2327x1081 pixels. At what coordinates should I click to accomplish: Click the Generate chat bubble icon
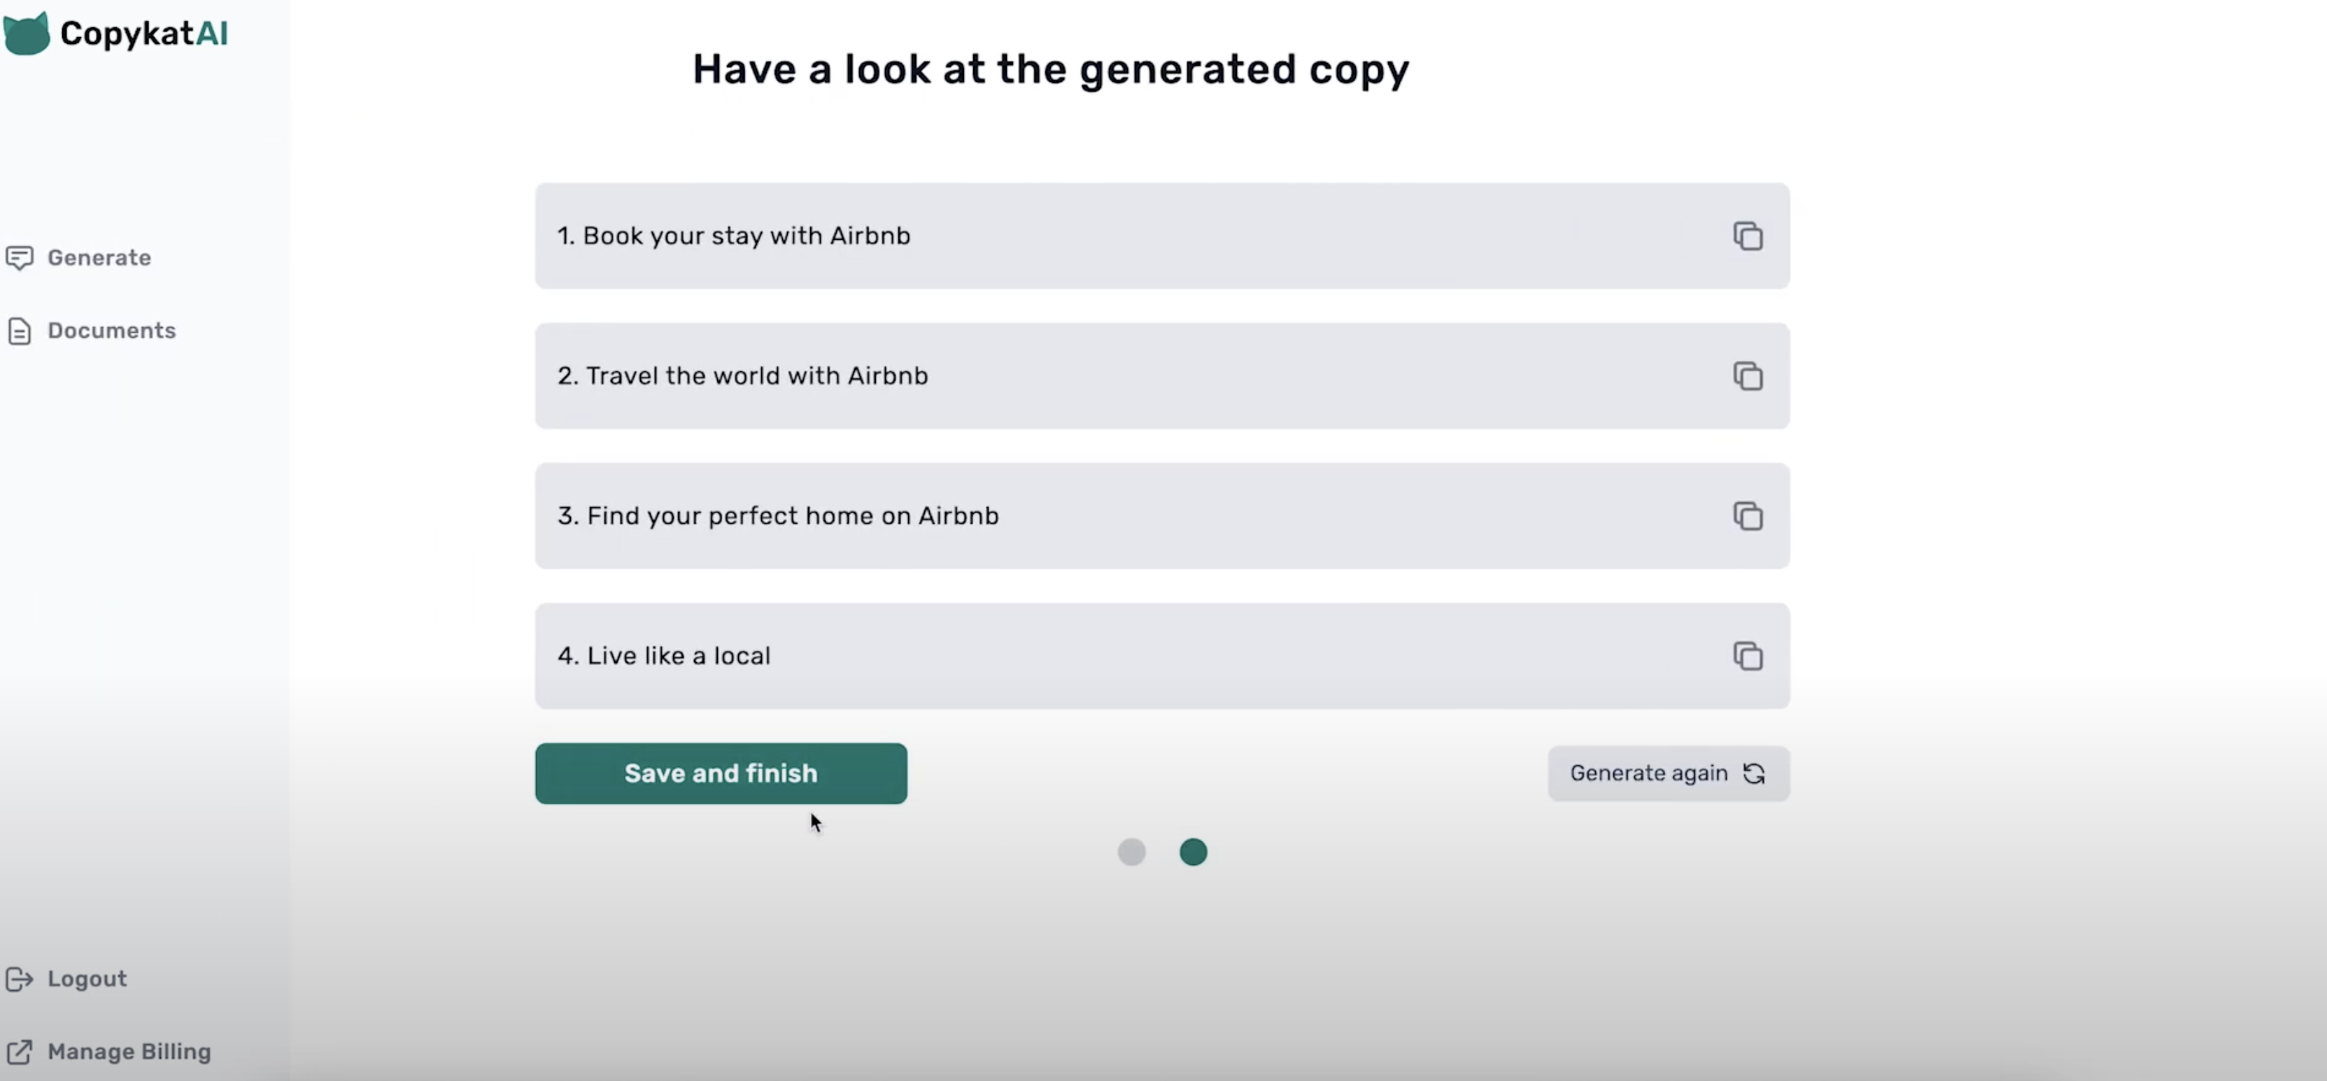point(19,258)
